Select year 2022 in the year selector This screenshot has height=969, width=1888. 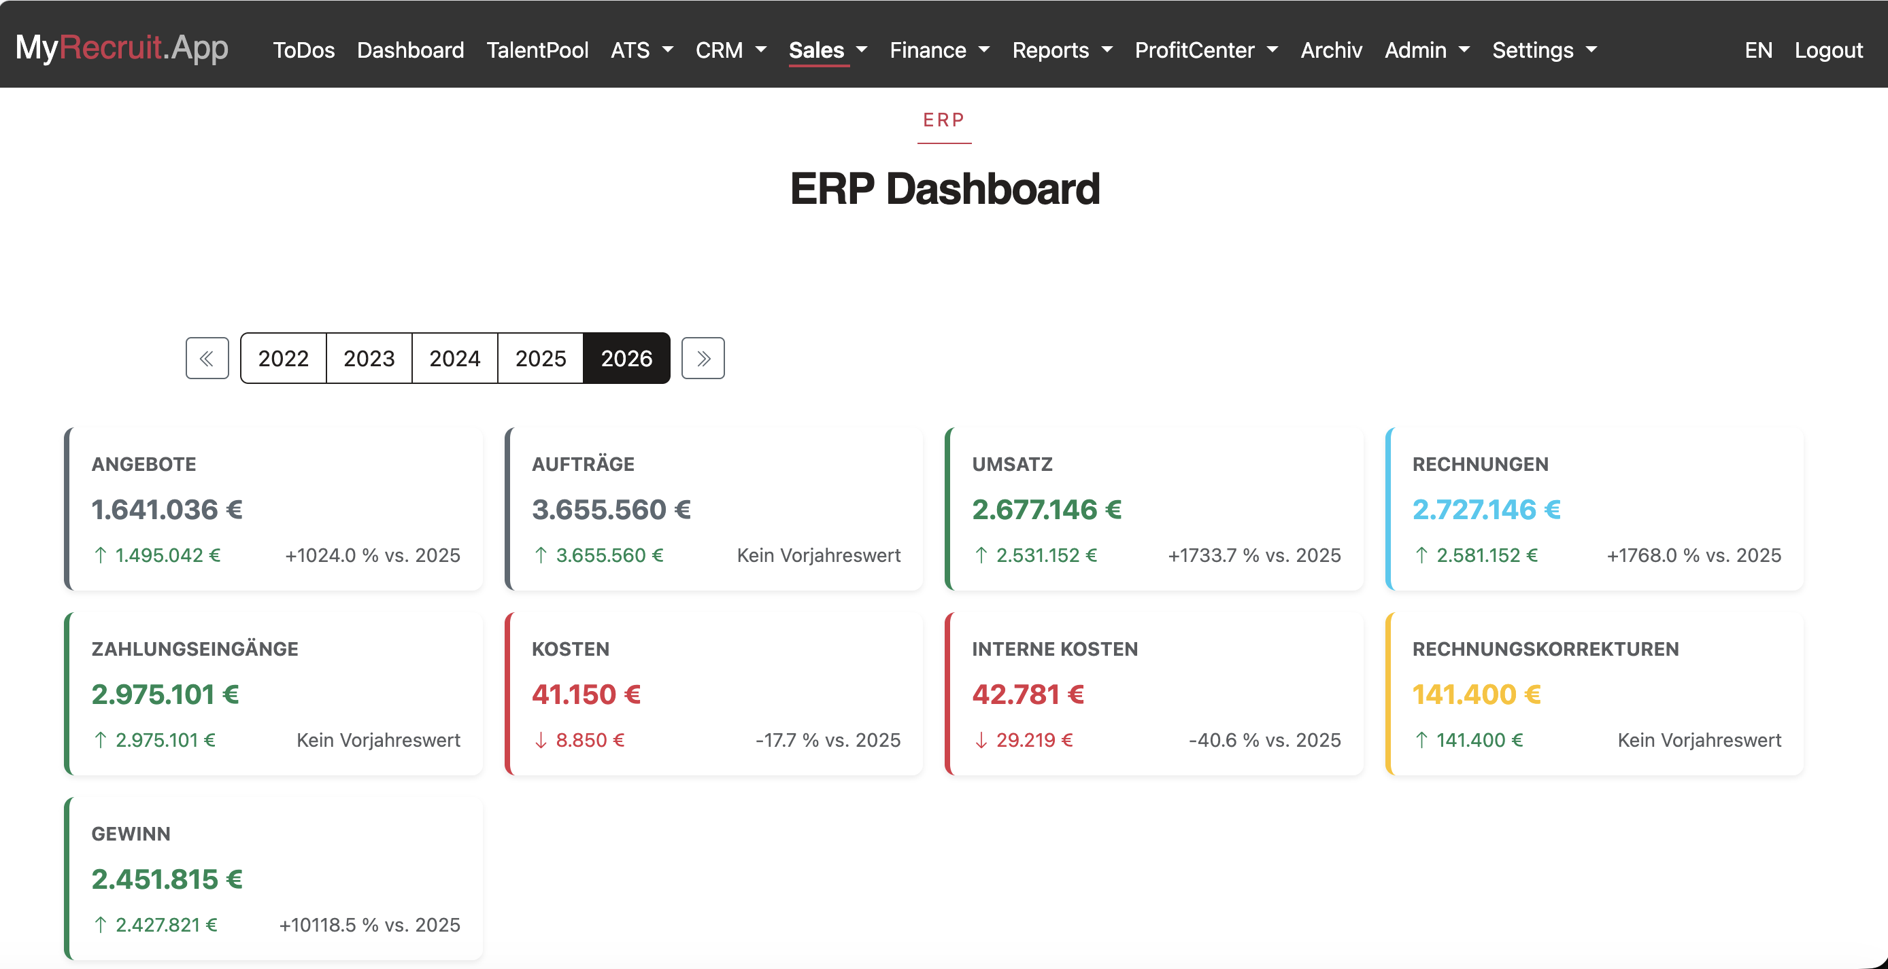click(x=284, y=358)
